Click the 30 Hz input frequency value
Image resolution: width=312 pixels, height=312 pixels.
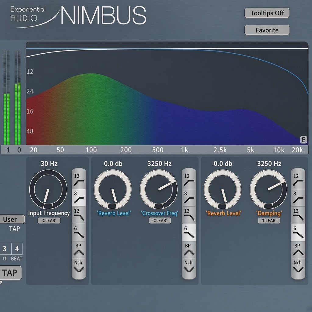(x=49, y=164)
